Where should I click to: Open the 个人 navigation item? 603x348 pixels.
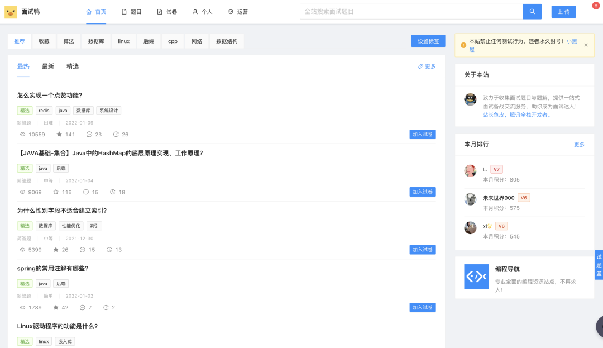(202, 12)
